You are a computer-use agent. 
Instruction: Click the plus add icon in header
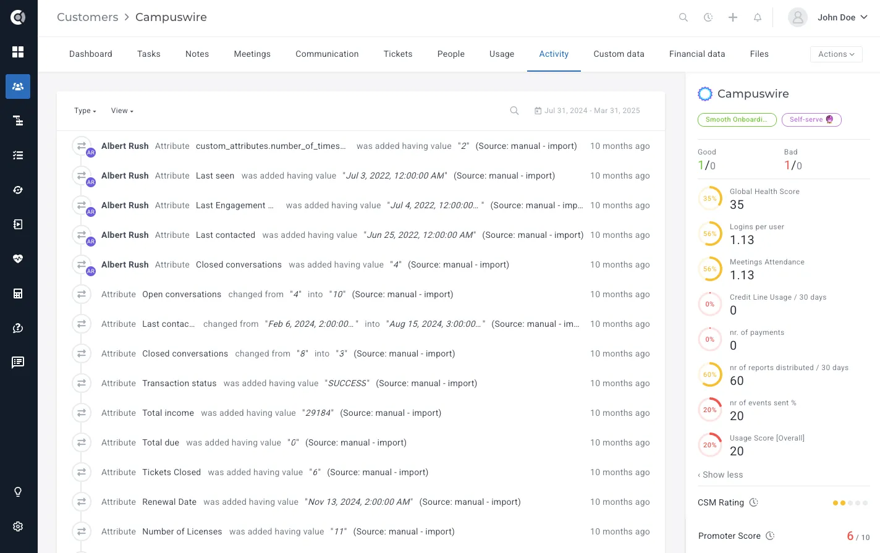(733, 17)
